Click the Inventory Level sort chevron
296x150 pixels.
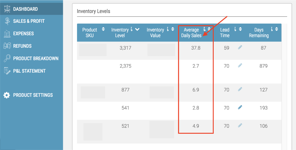137,29
